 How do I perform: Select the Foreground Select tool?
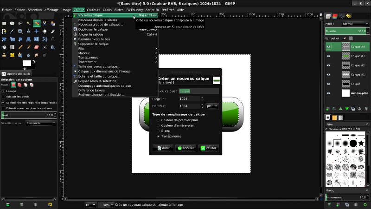(x=53, y=23)
